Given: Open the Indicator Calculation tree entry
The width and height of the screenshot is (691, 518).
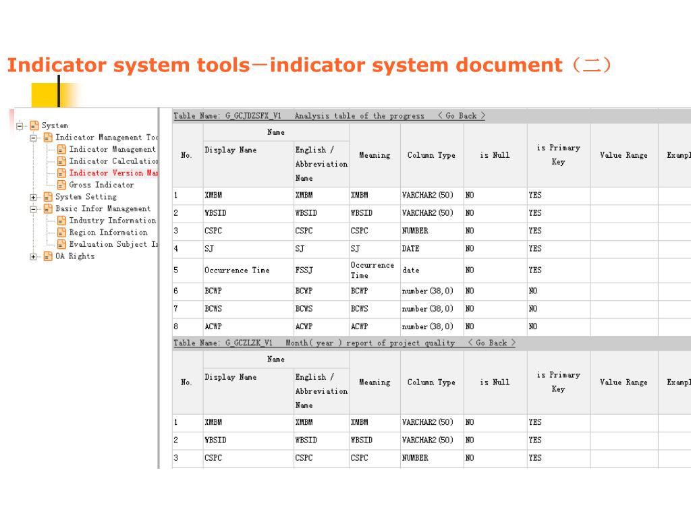Looking at the screenshot, I should coord(113,161).
